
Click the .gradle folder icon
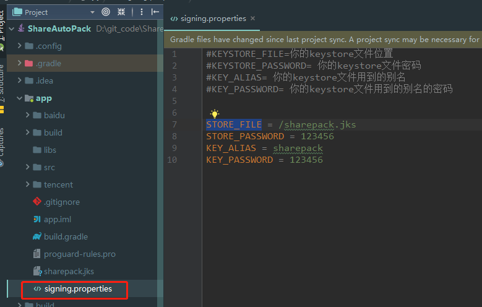29,63
